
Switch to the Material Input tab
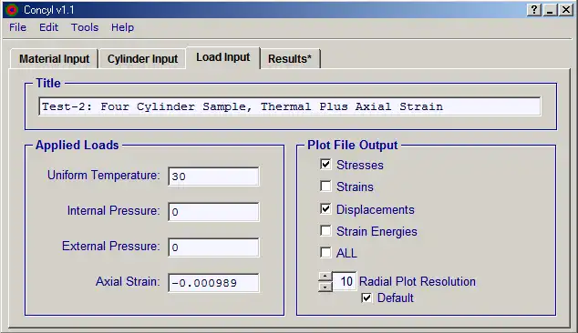click(54, 59)
